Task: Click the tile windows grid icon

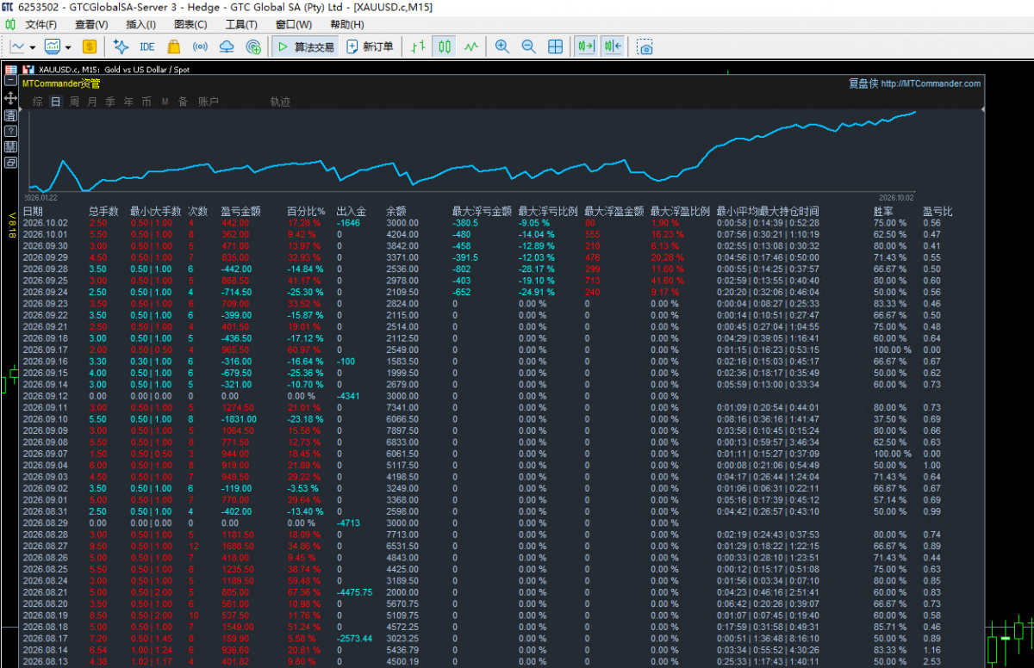Action: (x=556, y=46)
